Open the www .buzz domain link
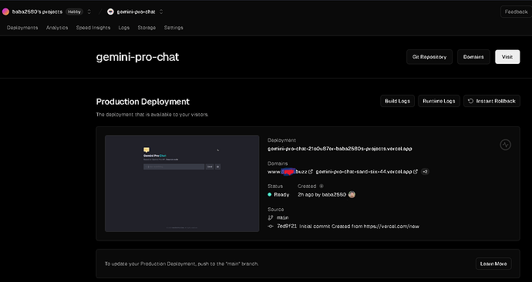 [287, 172]
